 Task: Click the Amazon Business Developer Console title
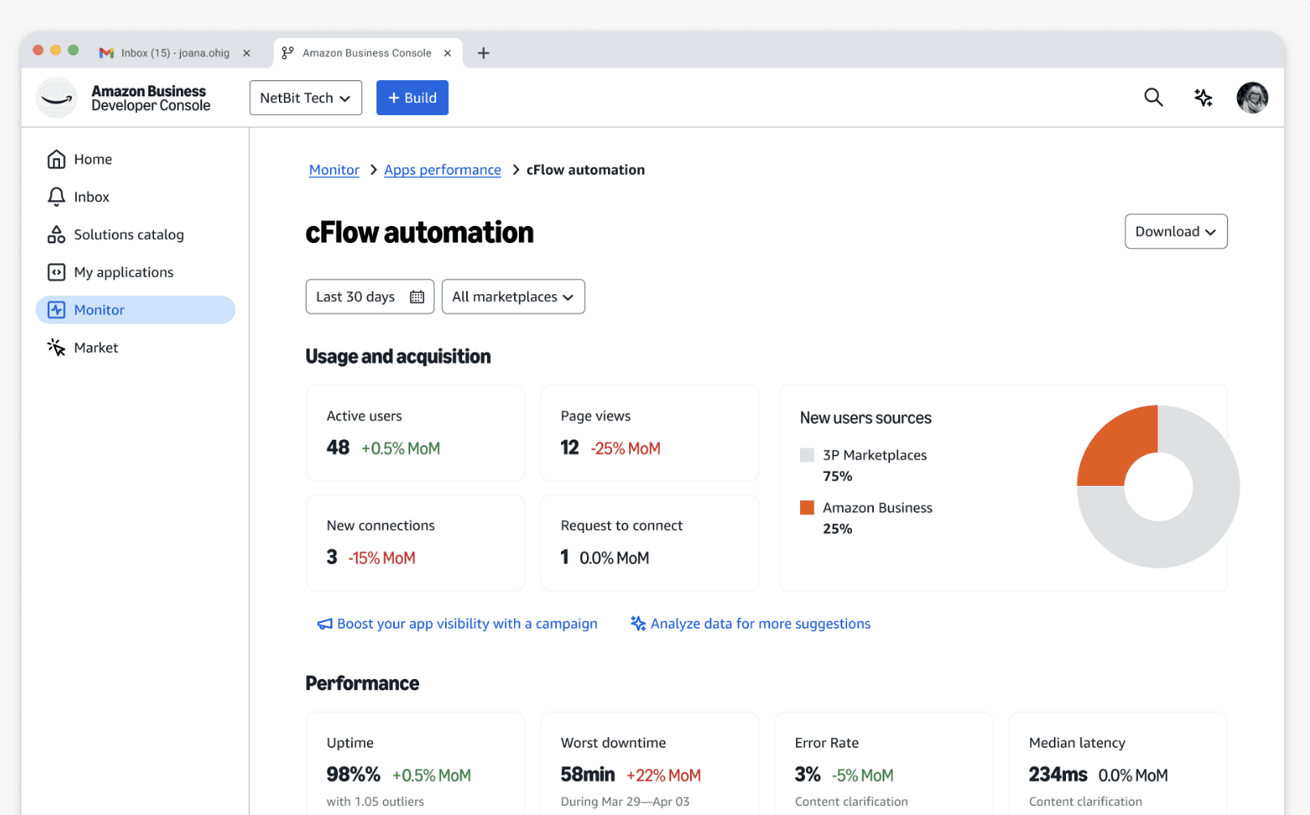[x=151, y=98]
